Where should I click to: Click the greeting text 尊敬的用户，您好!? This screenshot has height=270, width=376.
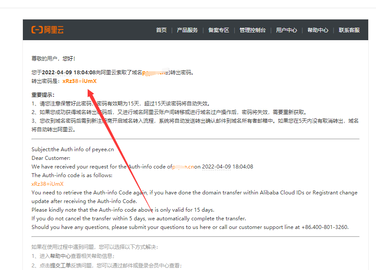coord(54,59)
